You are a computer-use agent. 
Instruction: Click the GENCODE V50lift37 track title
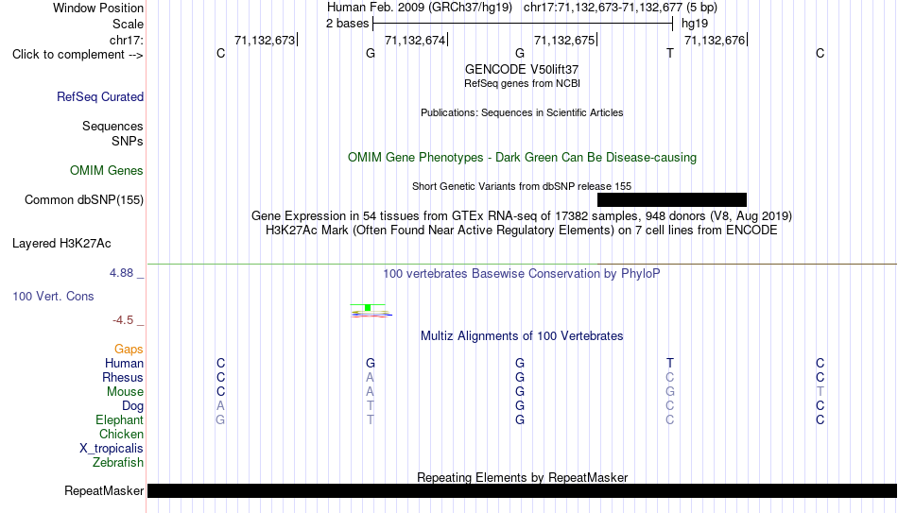tap(522, 69)
